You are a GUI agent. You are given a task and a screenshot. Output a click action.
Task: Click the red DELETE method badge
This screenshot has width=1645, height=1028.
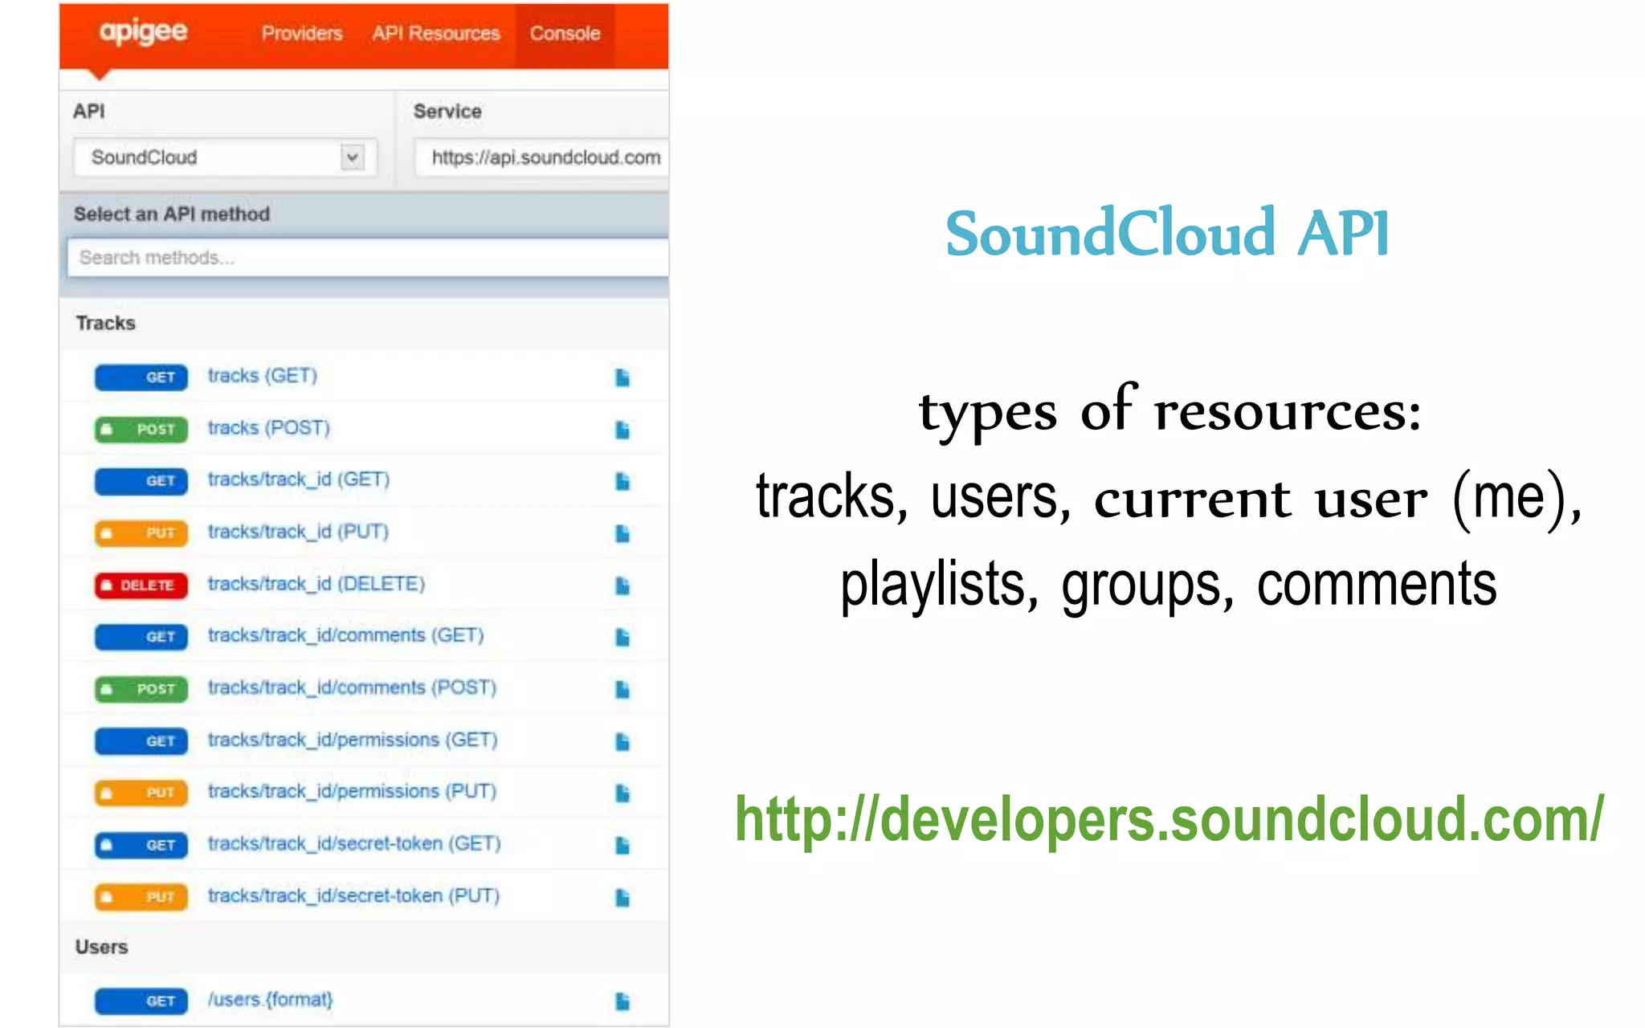pos(141,585)
